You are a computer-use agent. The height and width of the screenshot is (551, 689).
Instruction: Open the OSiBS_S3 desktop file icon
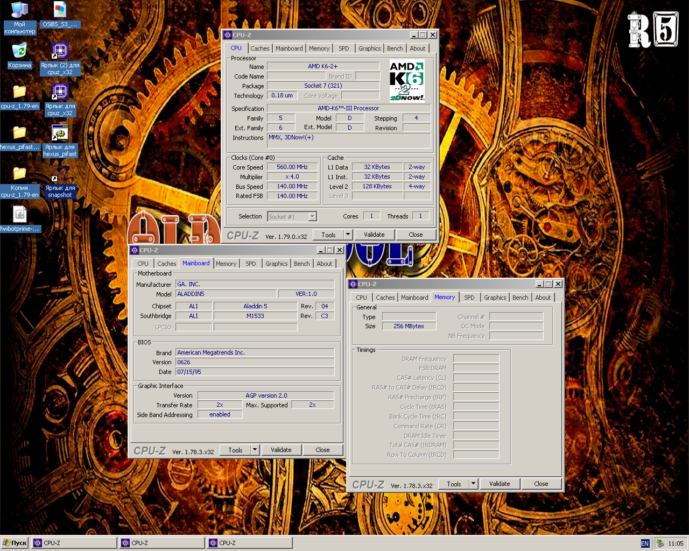[60, 15]
